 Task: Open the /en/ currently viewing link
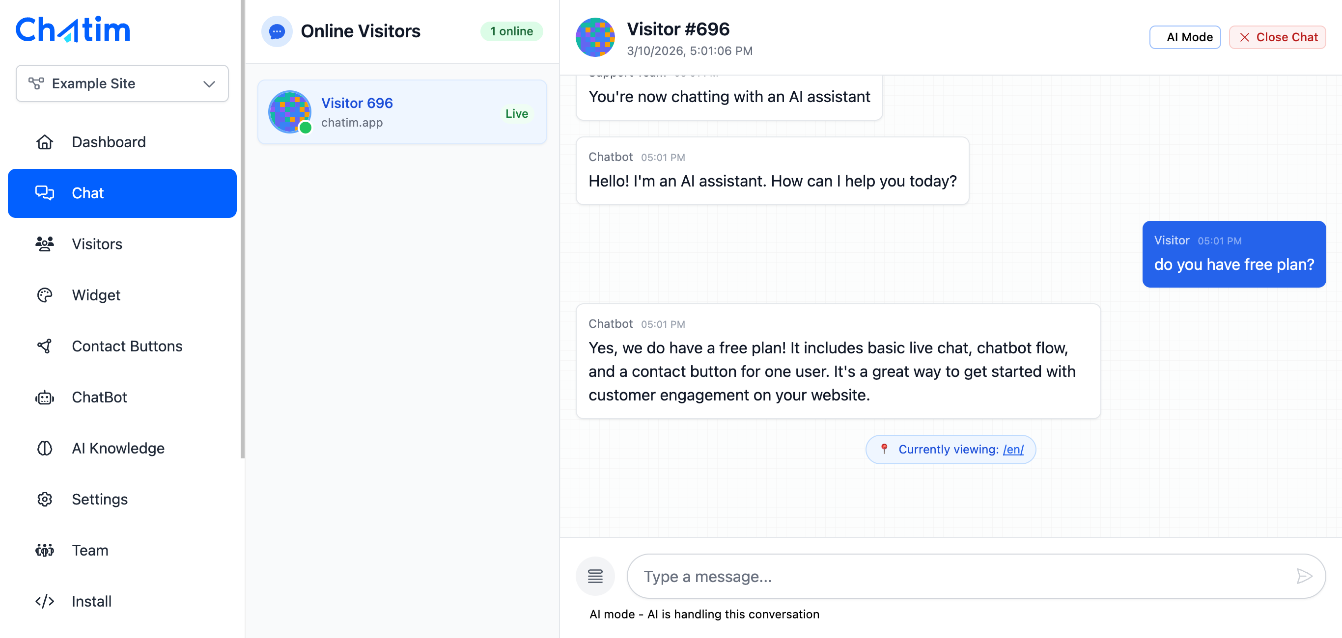tap(1013, 449)
